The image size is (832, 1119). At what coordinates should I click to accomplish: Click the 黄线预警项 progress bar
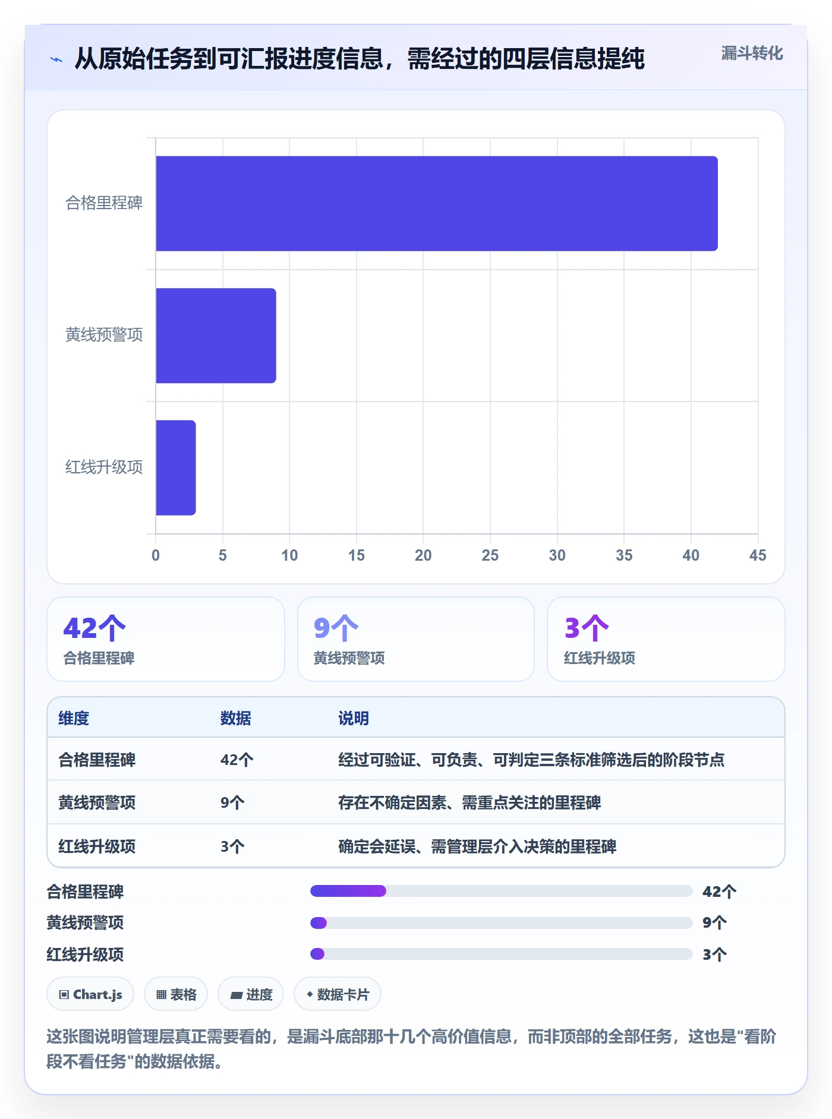coord(502,923)
